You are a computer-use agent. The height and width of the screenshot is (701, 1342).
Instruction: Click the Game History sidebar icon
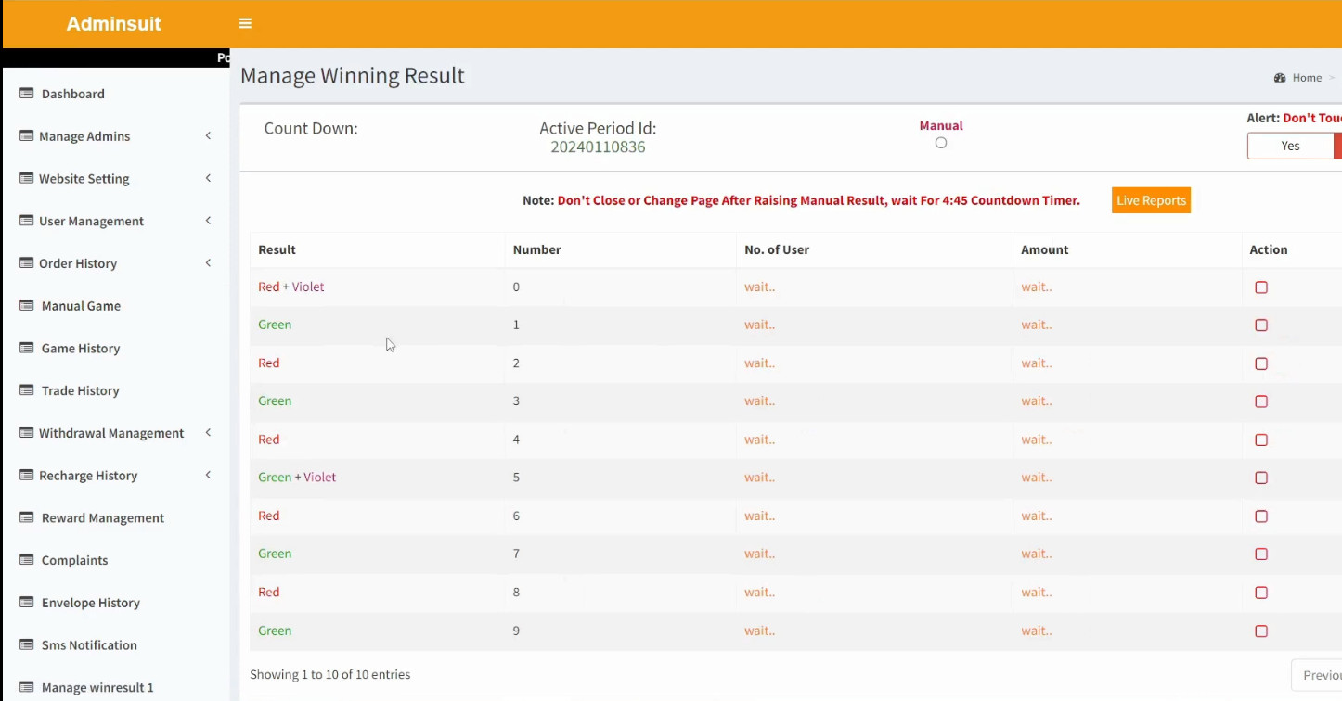[26, 349]
